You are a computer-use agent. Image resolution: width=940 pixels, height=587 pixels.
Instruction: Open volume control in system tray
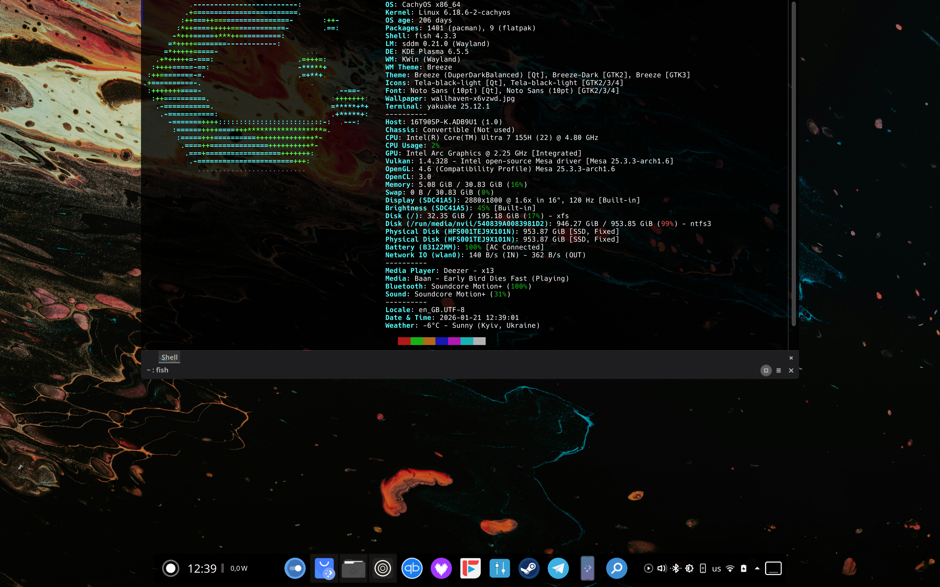pyautogui.click(x=662, y=568)
